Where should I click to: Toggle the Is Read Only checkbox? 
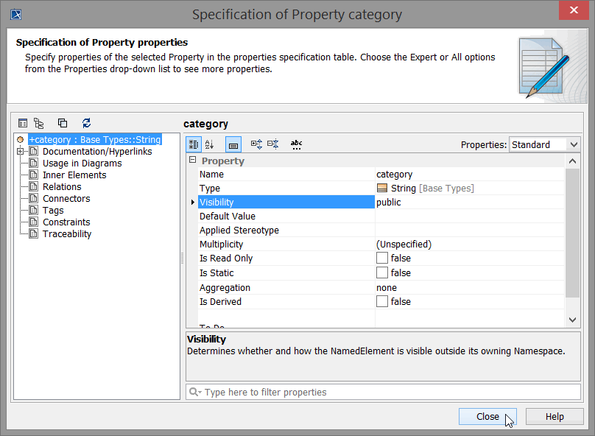382,259
